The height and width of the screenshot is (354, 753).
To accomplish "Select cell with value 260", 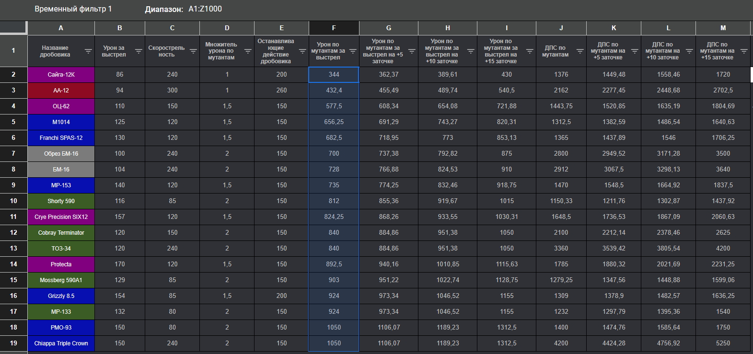I will tap(281, 90).
